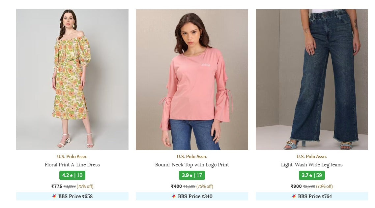Click the Light-Wash Wide Leg Jeans title
This screenshot has width=375, height=208.
[x=312, y=165]
